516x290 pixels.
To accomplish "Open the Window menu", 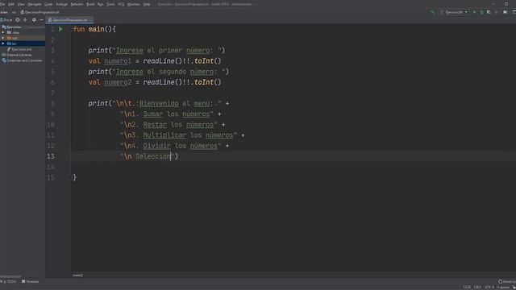I will [x=133, y=4].
